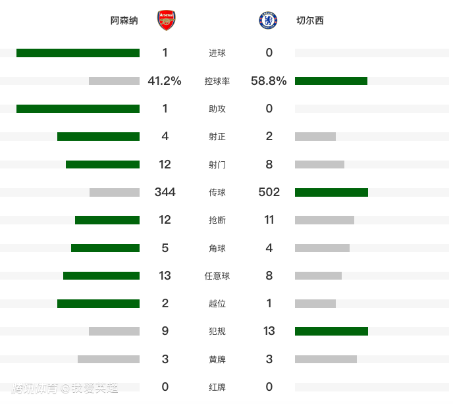Screen dimensions: 453x404
Task: Click Arsenal's green 射正 bar
Action: [x=98, y=136]
